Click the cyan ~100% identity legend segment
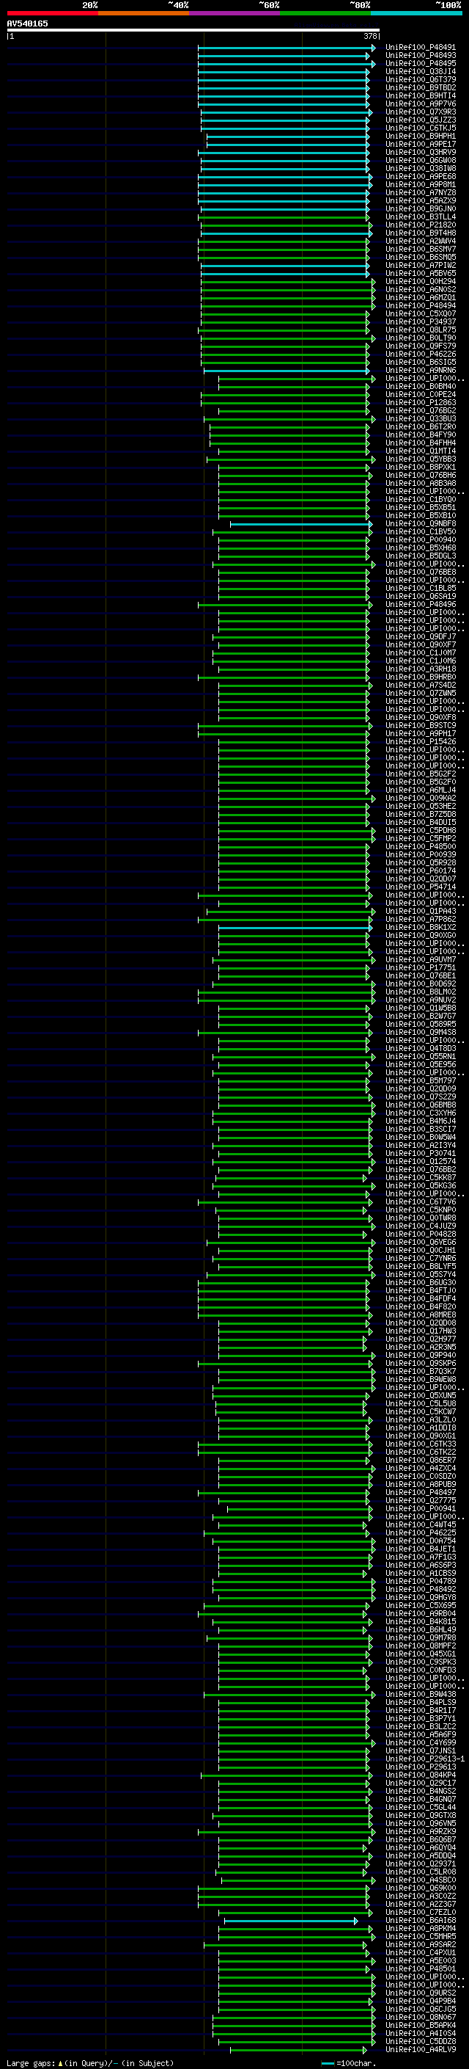The image size is (469, 2069). (416, 14)
